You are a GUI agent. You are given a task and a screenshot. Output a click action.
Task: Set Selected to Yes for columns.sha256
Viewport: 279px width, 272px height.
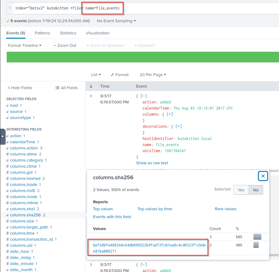[x=241, y=190]
